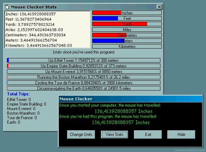The image size is (206, 152).
Task: Click the stats since you've used this program note
Action: click(x=84, y=52)
